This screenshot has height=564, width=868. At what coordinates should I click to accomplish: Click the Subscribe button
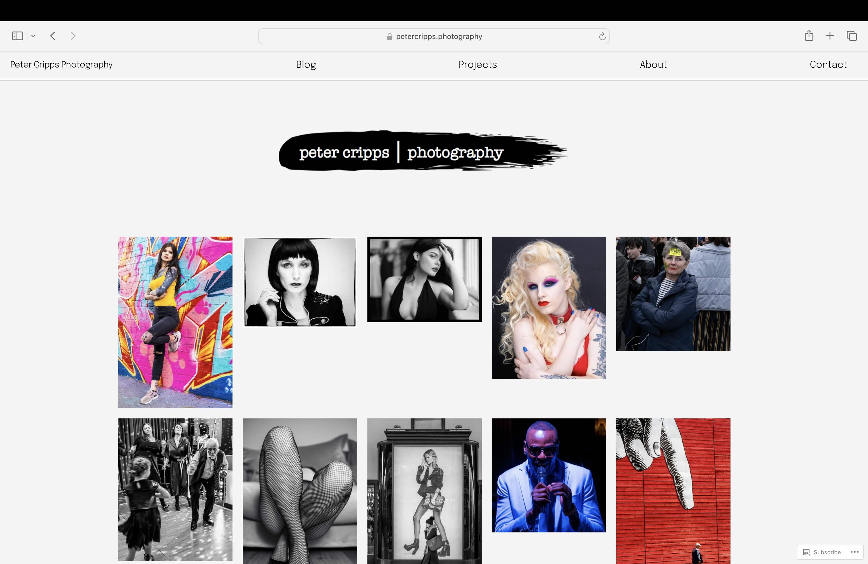pos(822,552)
